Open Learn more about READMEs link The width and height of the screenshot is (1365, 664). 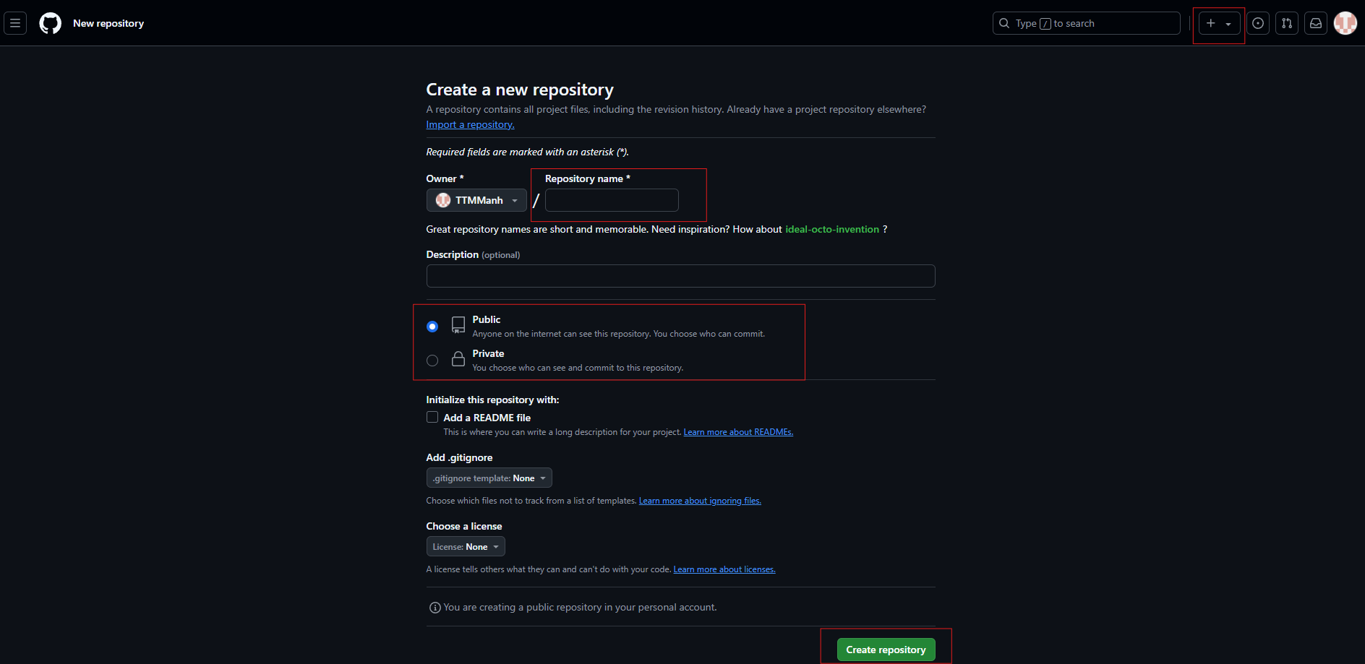pyautogui.click(x=738, y=432)
